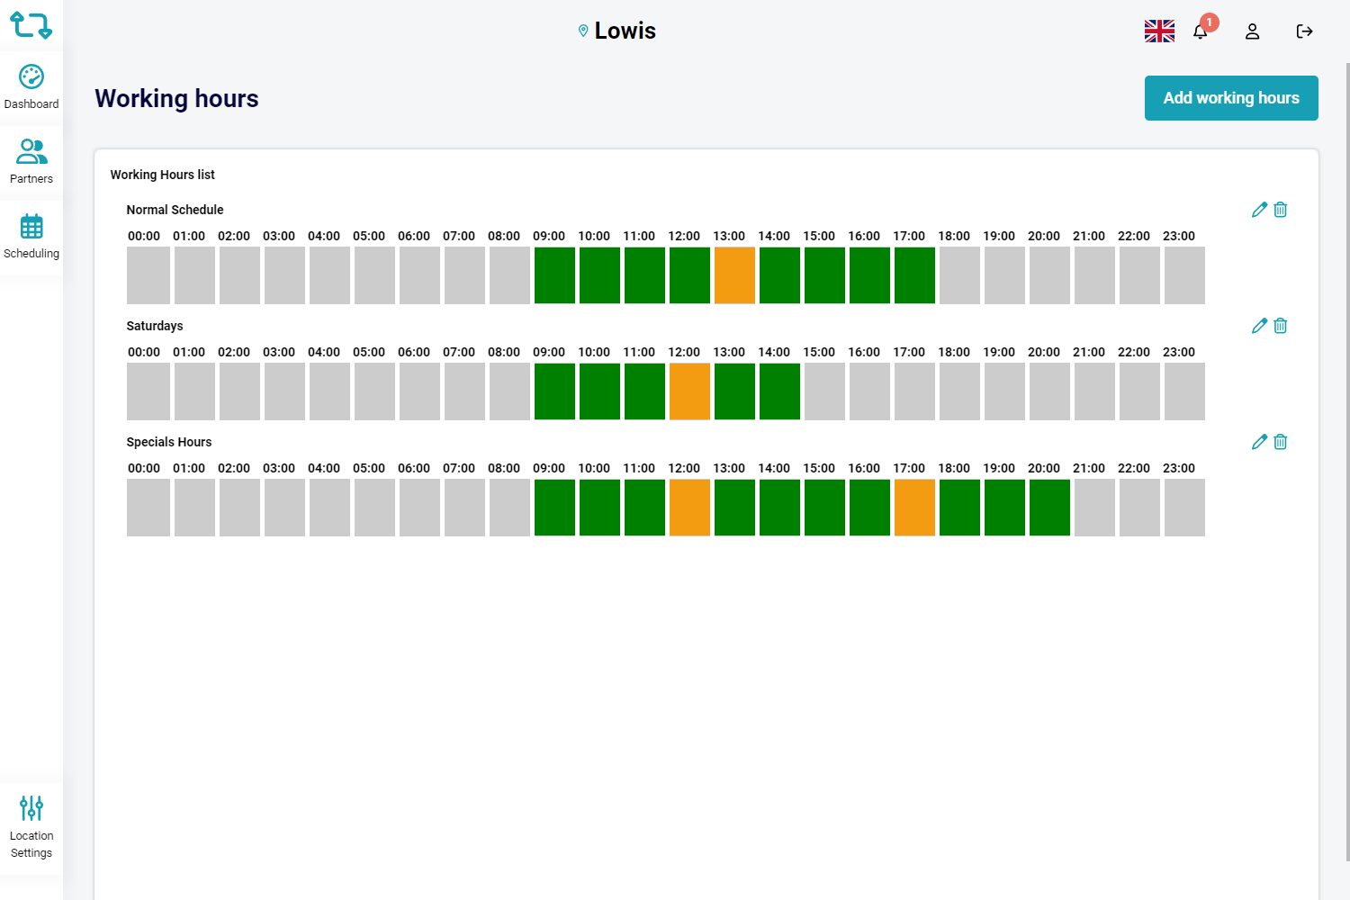Open Scheduling from the sidebar

tap(31, 237)
